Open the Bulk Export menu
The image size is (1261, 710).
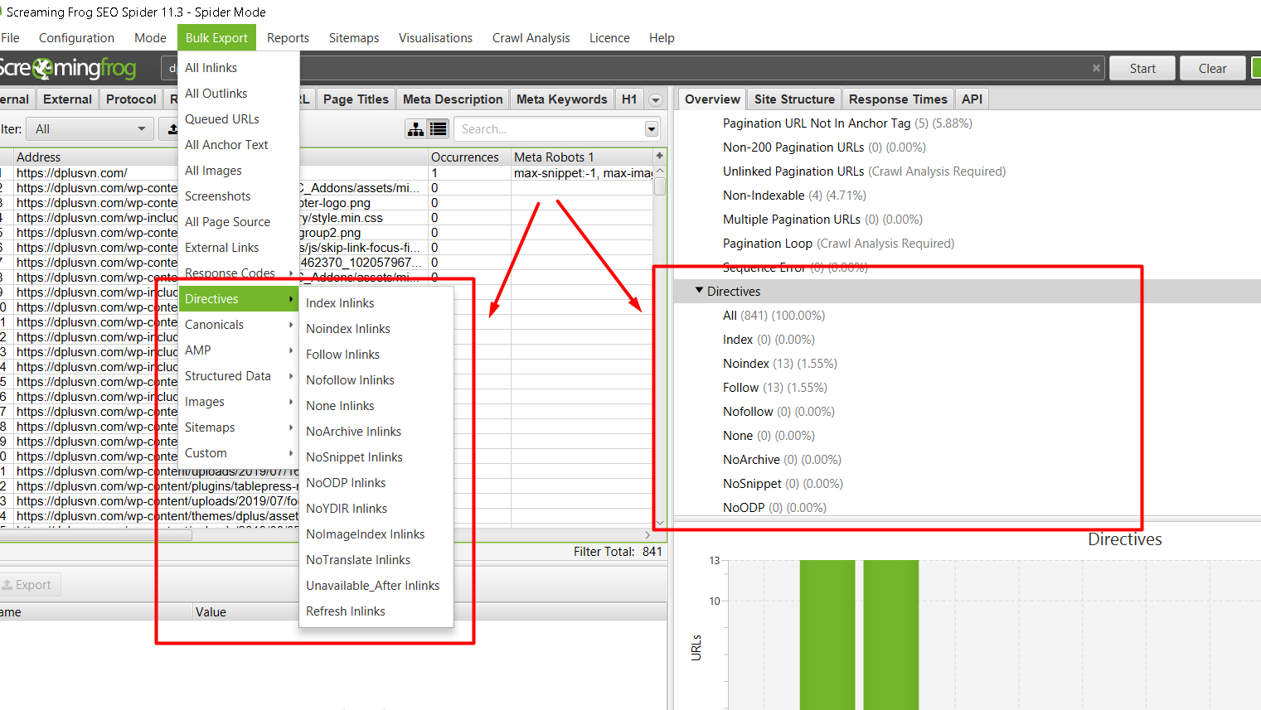[x=216, y=38]
